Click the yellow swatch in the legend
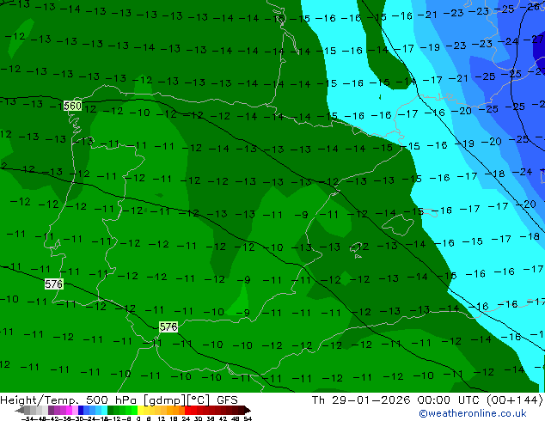545x421 pixels. (x=140, y=410)
